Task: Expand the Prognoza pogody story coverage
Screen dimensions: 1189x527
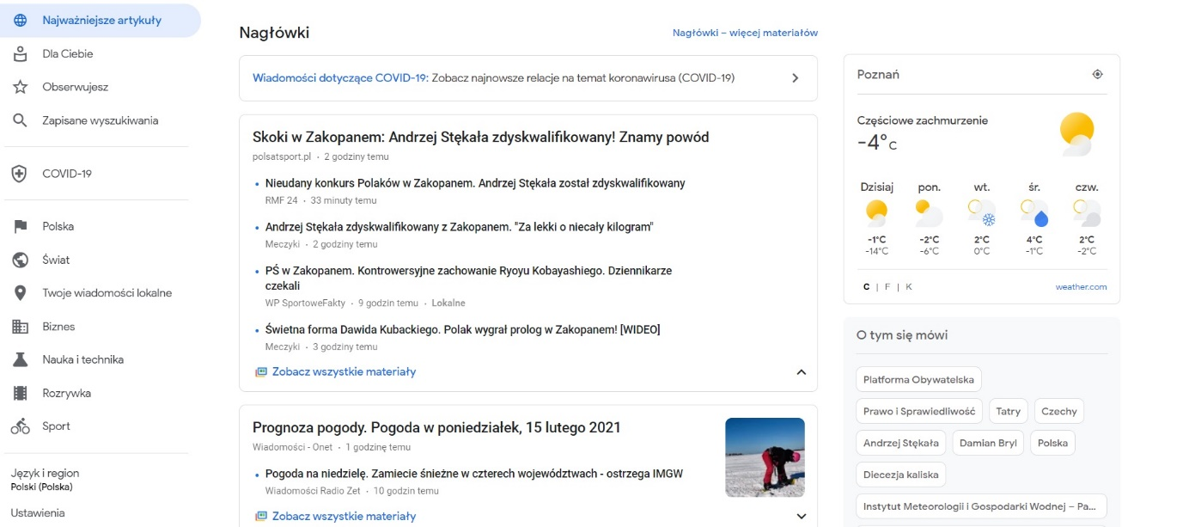Action: pos(801,517)
